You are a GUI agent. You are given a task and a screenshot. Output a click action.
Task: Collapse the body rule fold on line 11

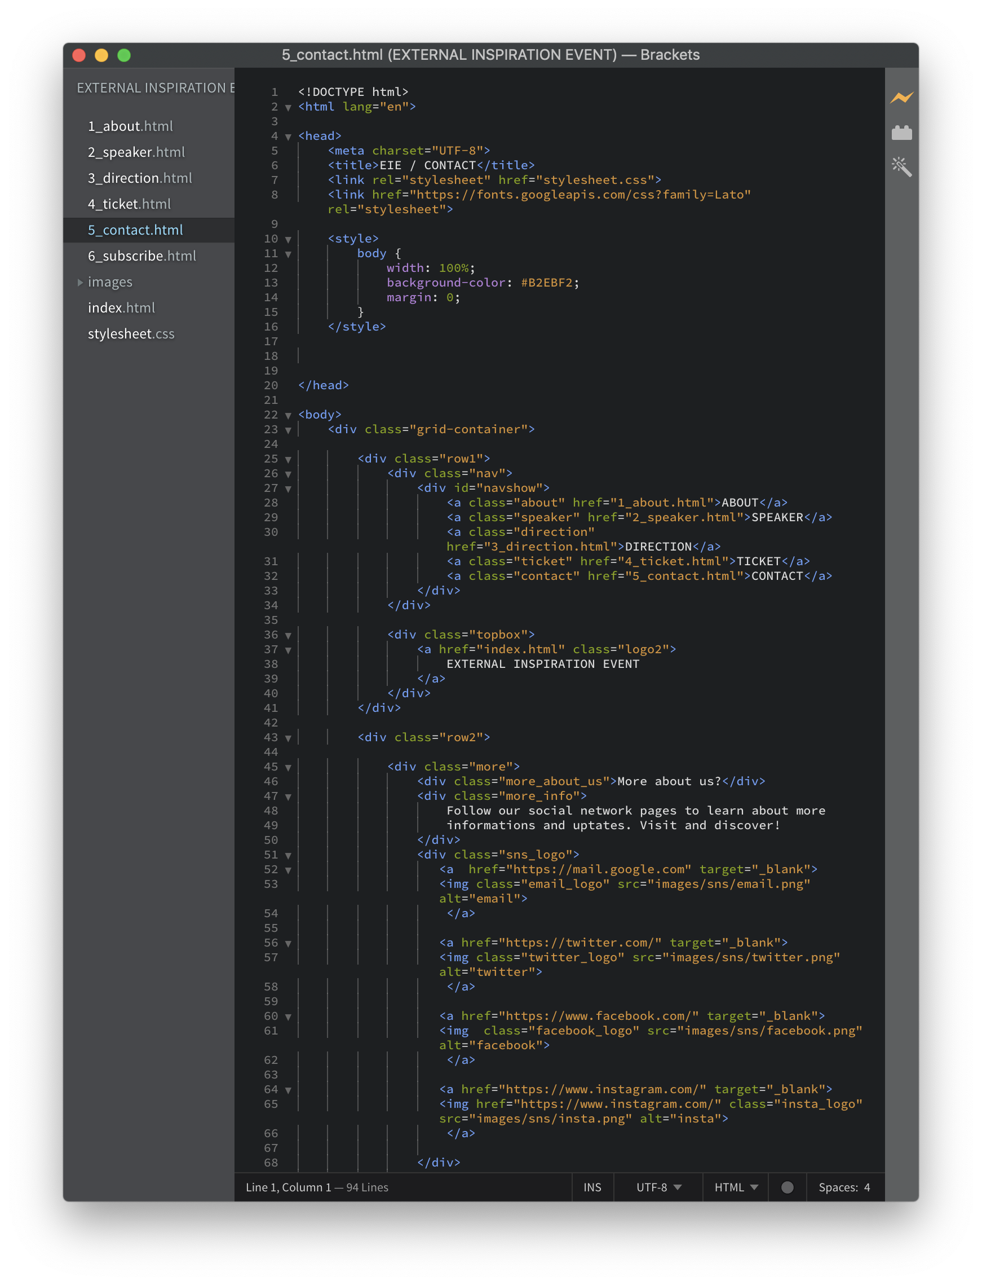[x=287, y=254]
